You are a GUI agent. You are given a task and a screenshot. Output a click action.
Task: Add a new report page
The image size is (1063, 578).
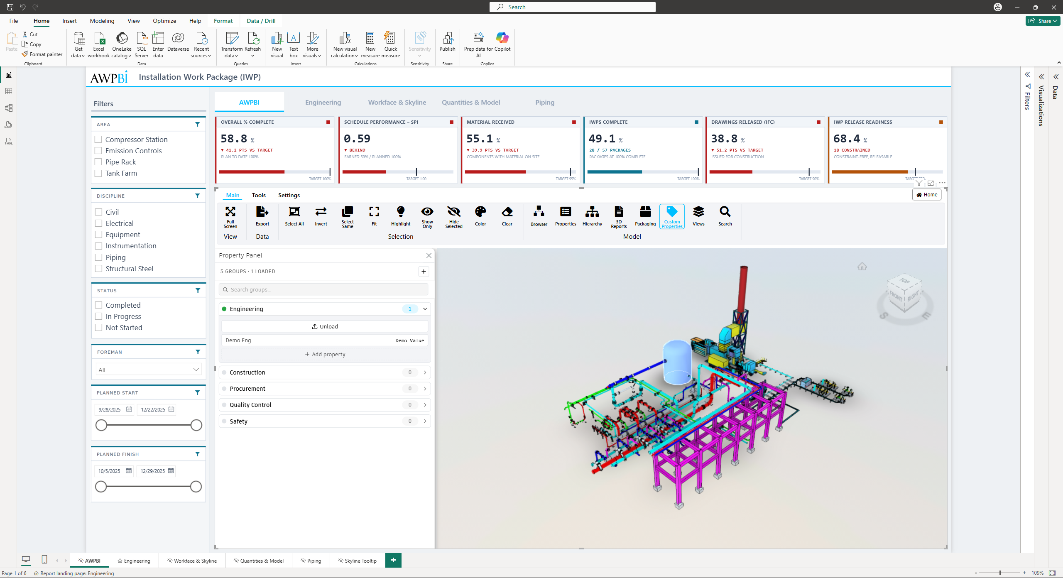[x=393, y=560]
